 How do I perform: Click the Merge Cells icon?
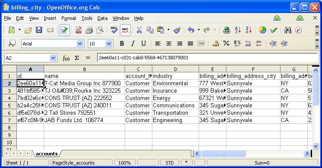[x=201, y=44]
